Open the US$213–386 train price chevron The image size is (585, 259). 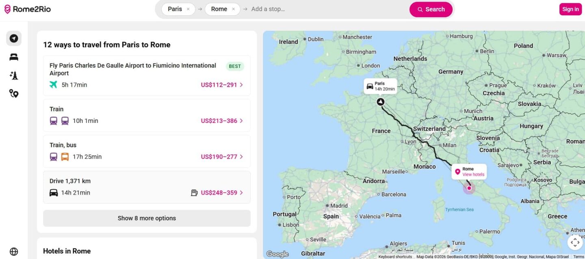(241, 121)
